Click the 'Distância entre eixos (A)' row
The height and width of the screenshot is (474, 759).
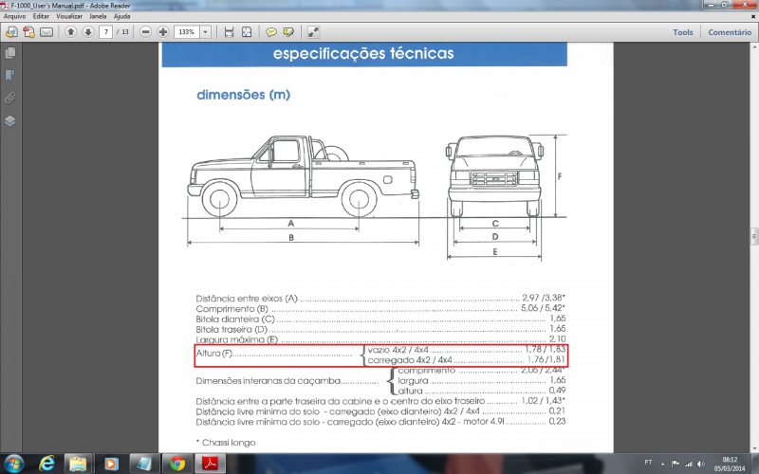380,298
